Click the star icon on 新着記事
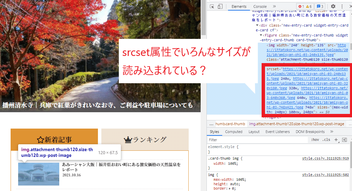 point(40,140)
